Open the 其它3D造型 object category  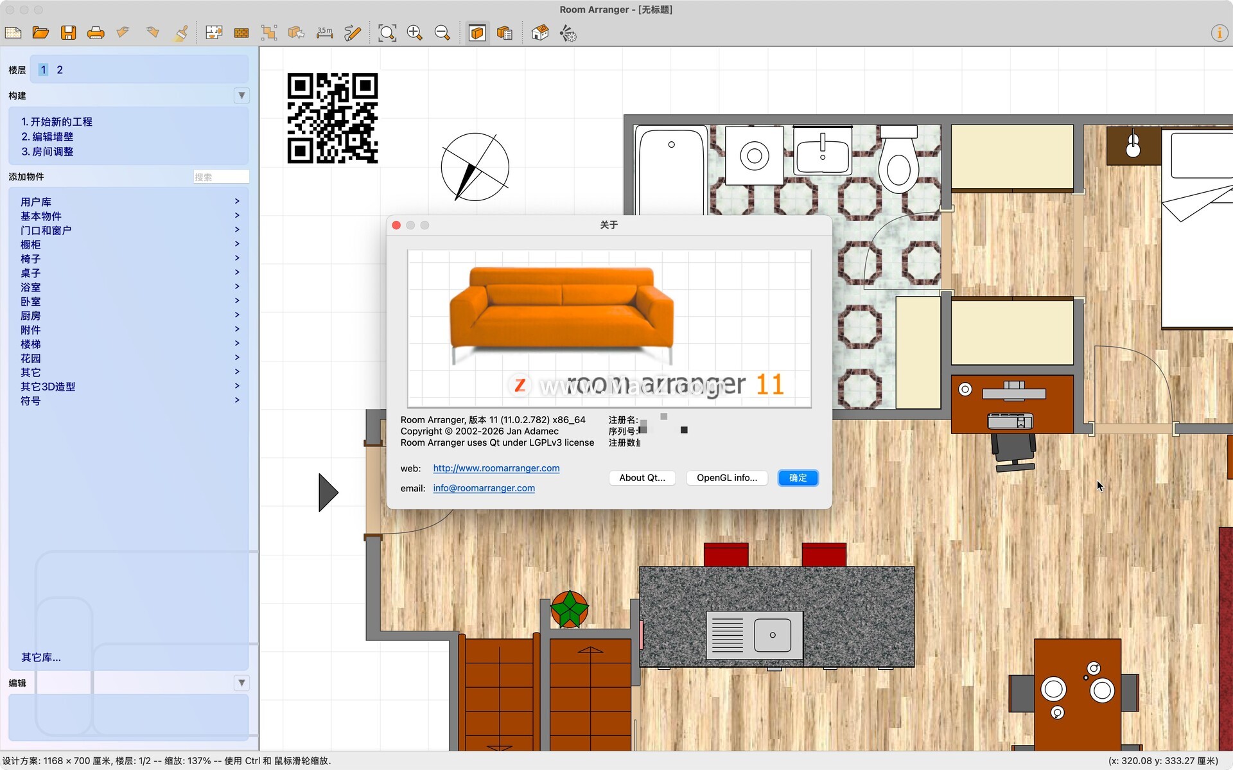[x=130, y=386]
